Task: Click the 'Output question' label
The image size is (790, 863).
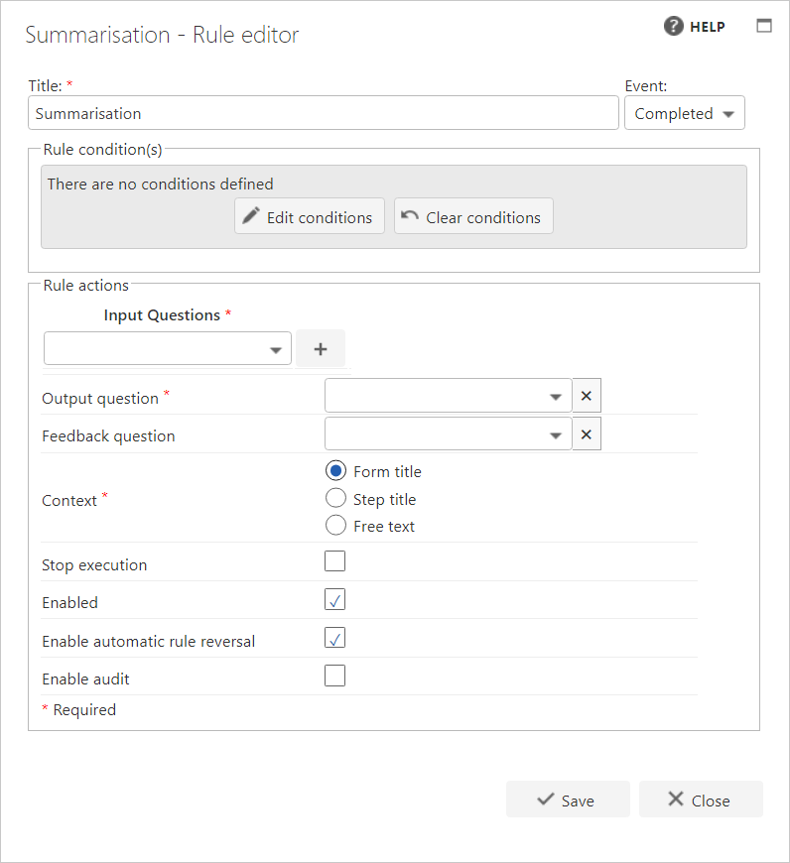Action: 100,399
